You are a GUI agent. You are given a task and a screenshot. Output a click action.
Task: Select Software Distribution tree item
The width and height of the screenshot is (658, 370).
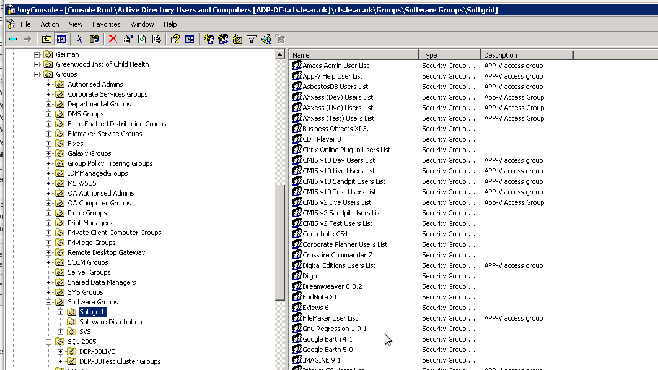[x=111, y=322]
